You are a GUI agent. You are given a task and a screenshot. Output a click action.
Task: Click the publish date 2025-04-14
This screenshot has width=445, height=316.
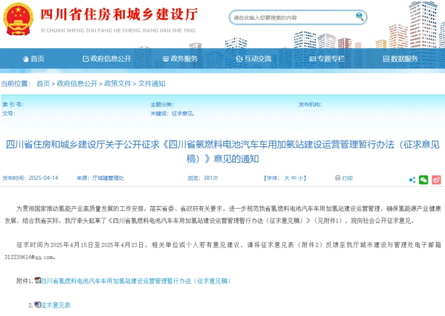[x=43, y=178]
